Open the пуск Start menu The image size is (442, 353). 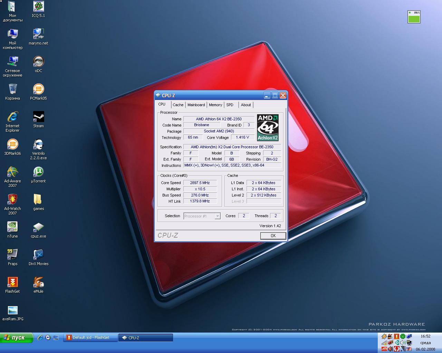pyautogui.click(x=17, y=338)
